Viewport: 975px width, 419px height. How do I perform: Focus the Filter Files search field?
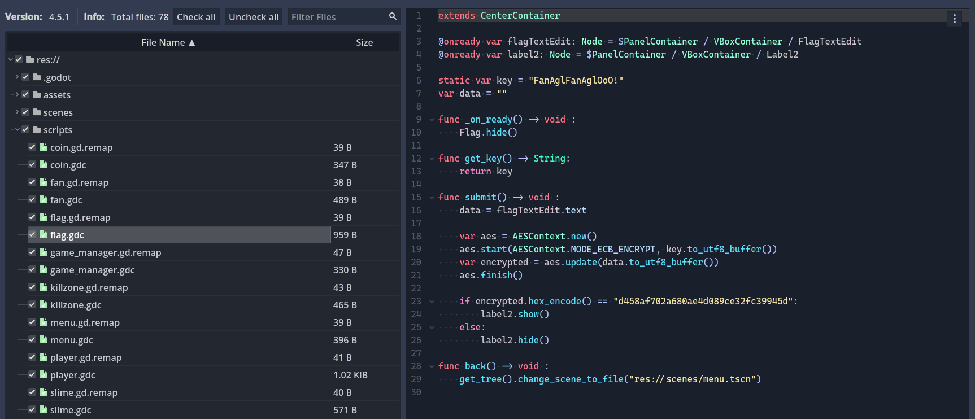click(337, 17)
